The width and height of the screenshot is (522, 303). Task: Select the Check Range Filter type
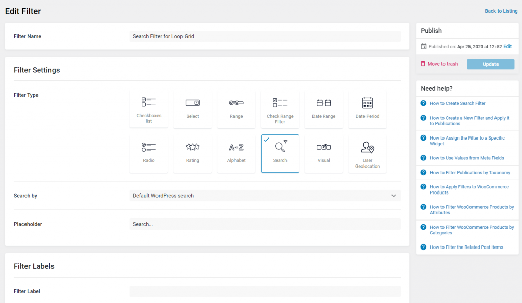point(280,109)
